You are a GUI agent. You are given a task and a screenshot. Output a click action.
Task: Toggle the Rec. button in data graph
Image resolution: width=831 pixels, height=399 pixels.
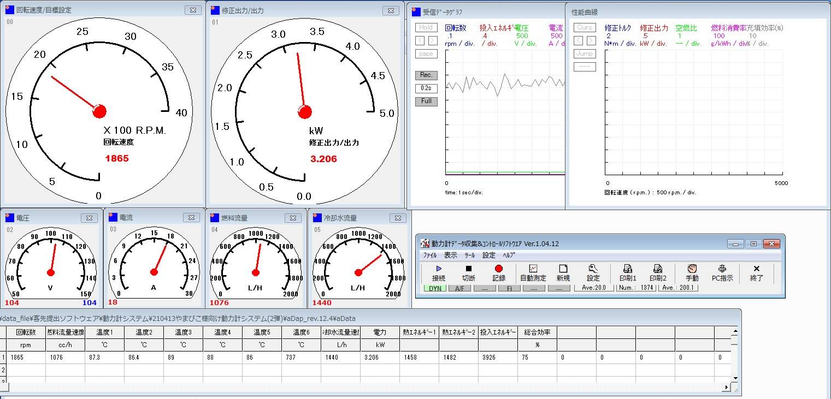[426, 75]
